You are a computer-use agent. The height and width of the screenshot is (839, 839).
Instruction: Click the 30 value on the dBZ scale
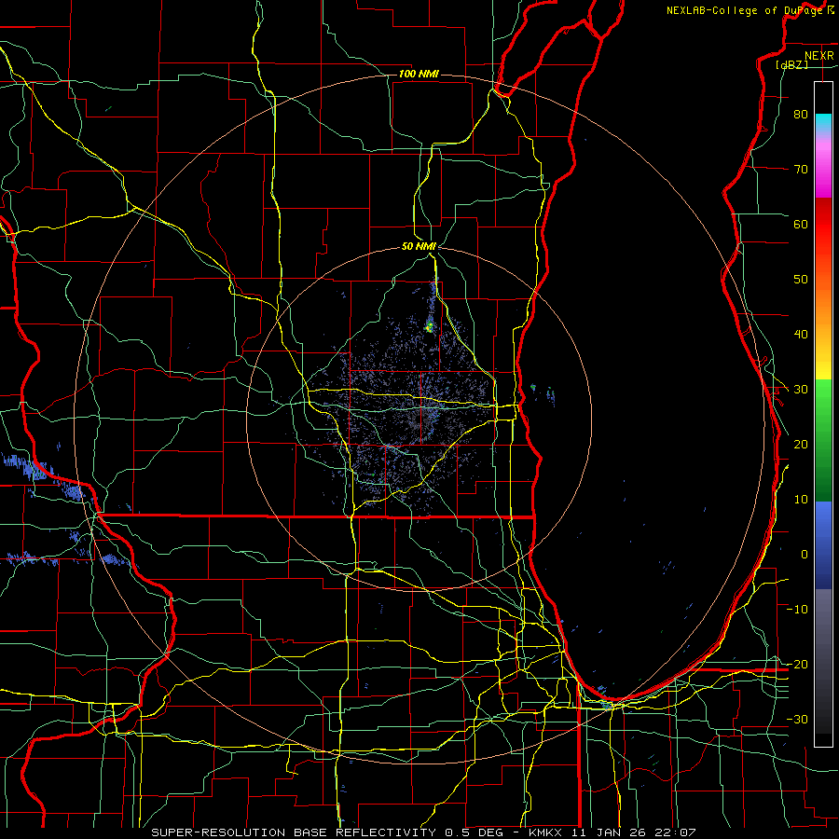coord(801,390)
